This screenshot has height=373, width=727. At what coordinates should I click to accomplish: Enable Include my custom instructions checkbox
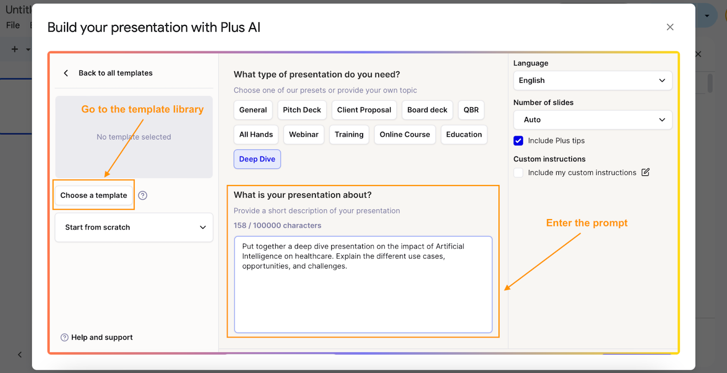[x=518, y=173]
